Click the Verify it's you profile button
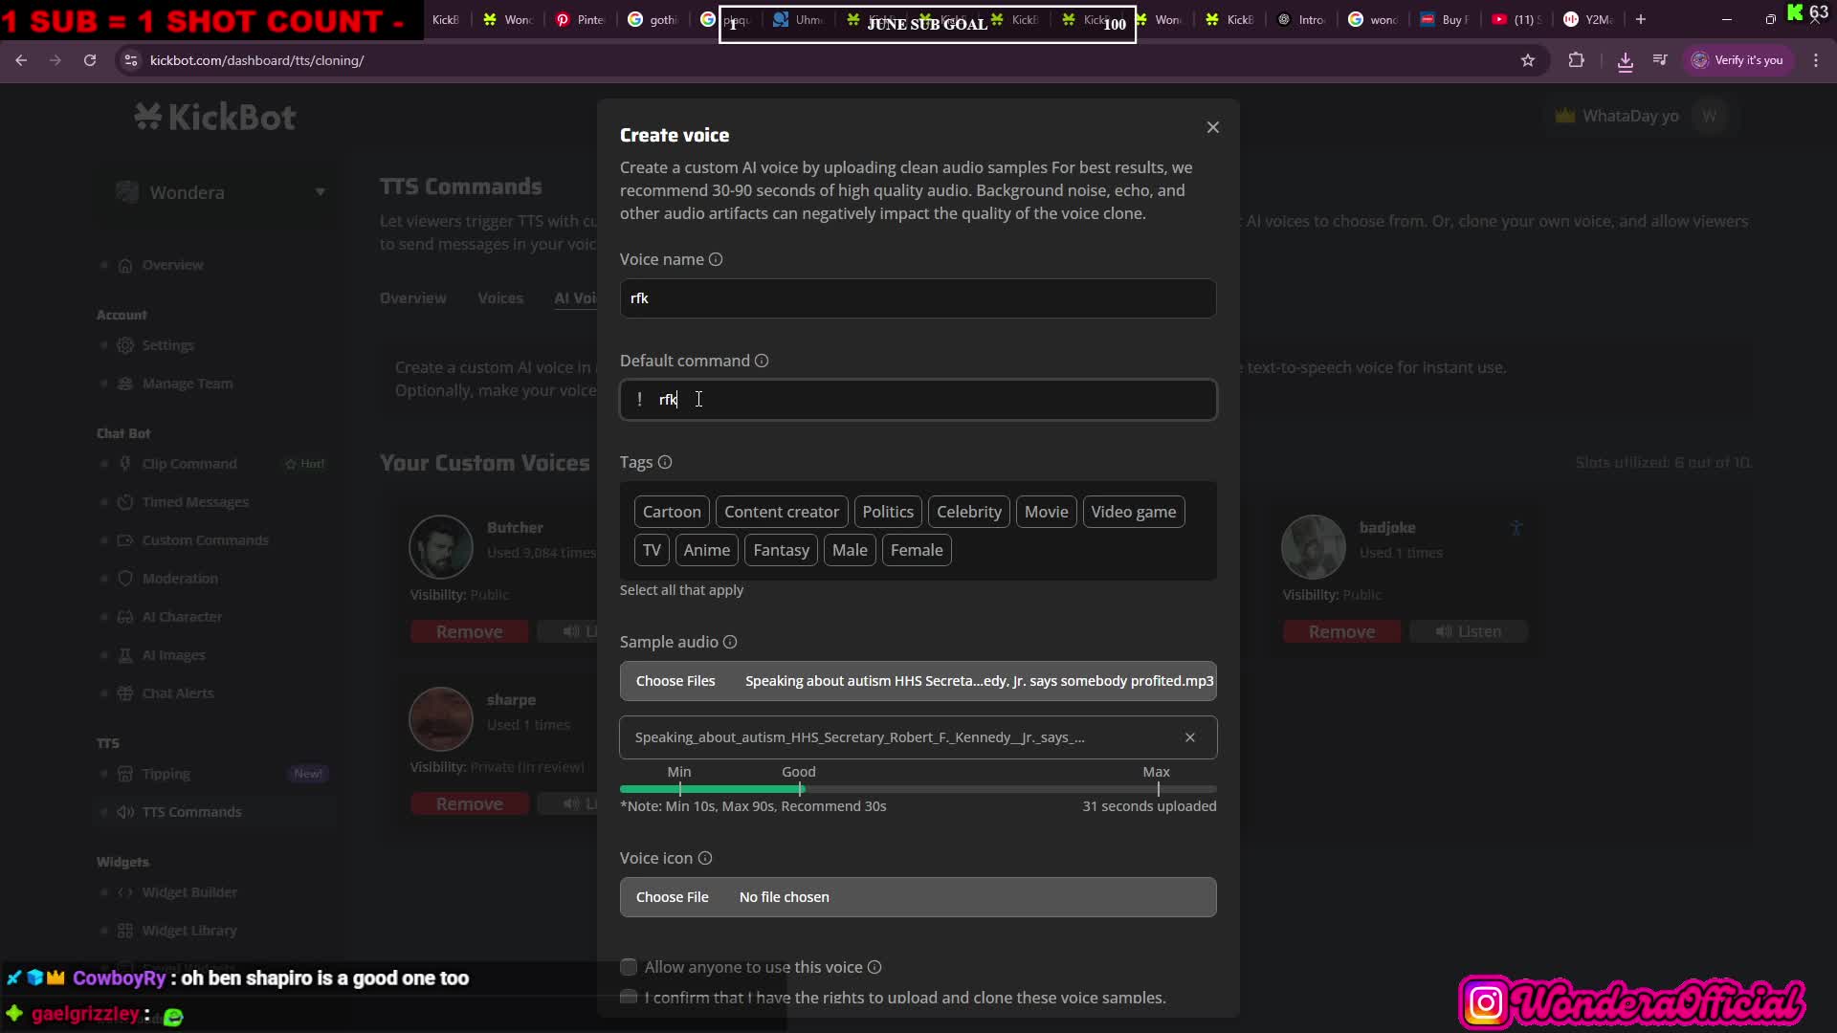This screenshot has width=1837, height=1033. (1737, 60)
